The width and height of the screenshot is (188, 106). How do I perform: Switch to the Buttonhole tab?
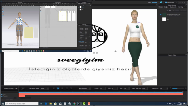click(x=173, y=7)
